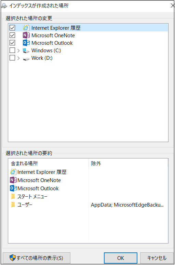Uncheck the Microsoft Outlook checkbox

[x=12, y=43]
